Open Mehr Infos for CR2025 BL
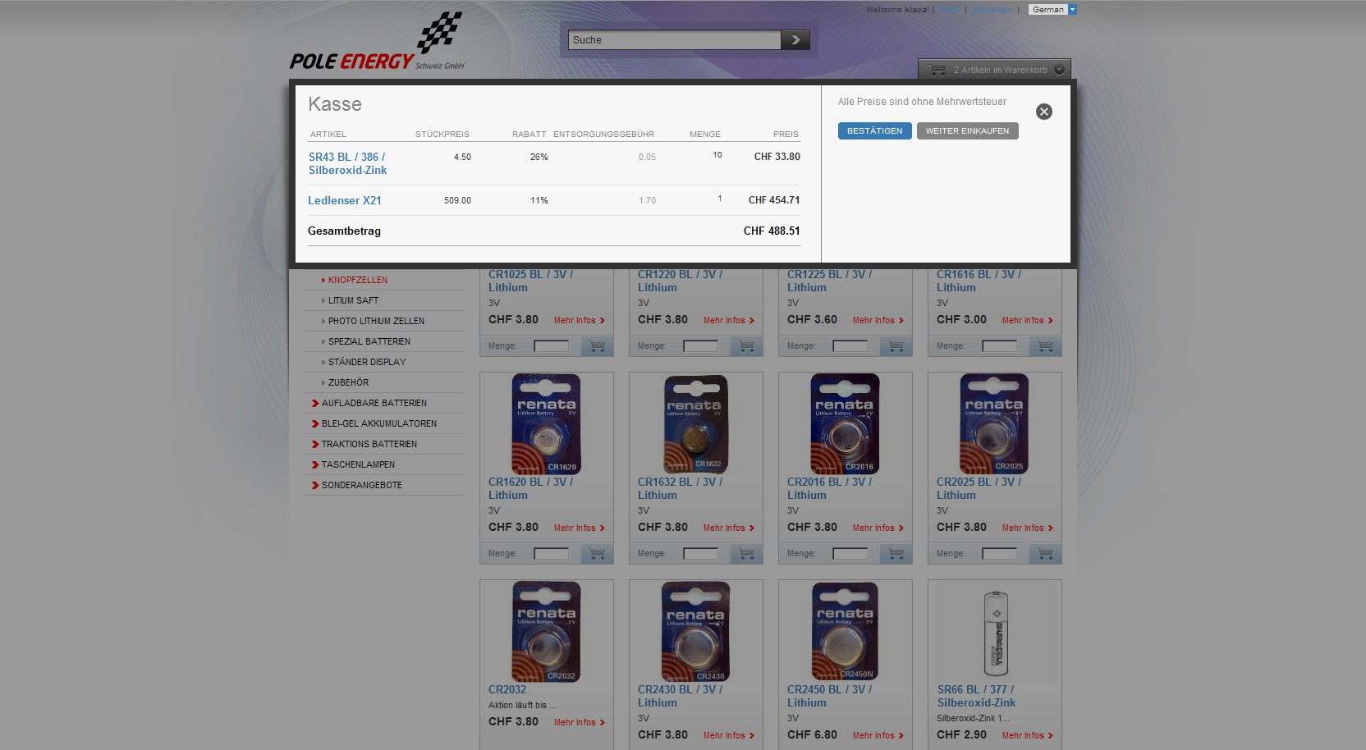This screenshot has width=1366, height=750. [1027, 528]
